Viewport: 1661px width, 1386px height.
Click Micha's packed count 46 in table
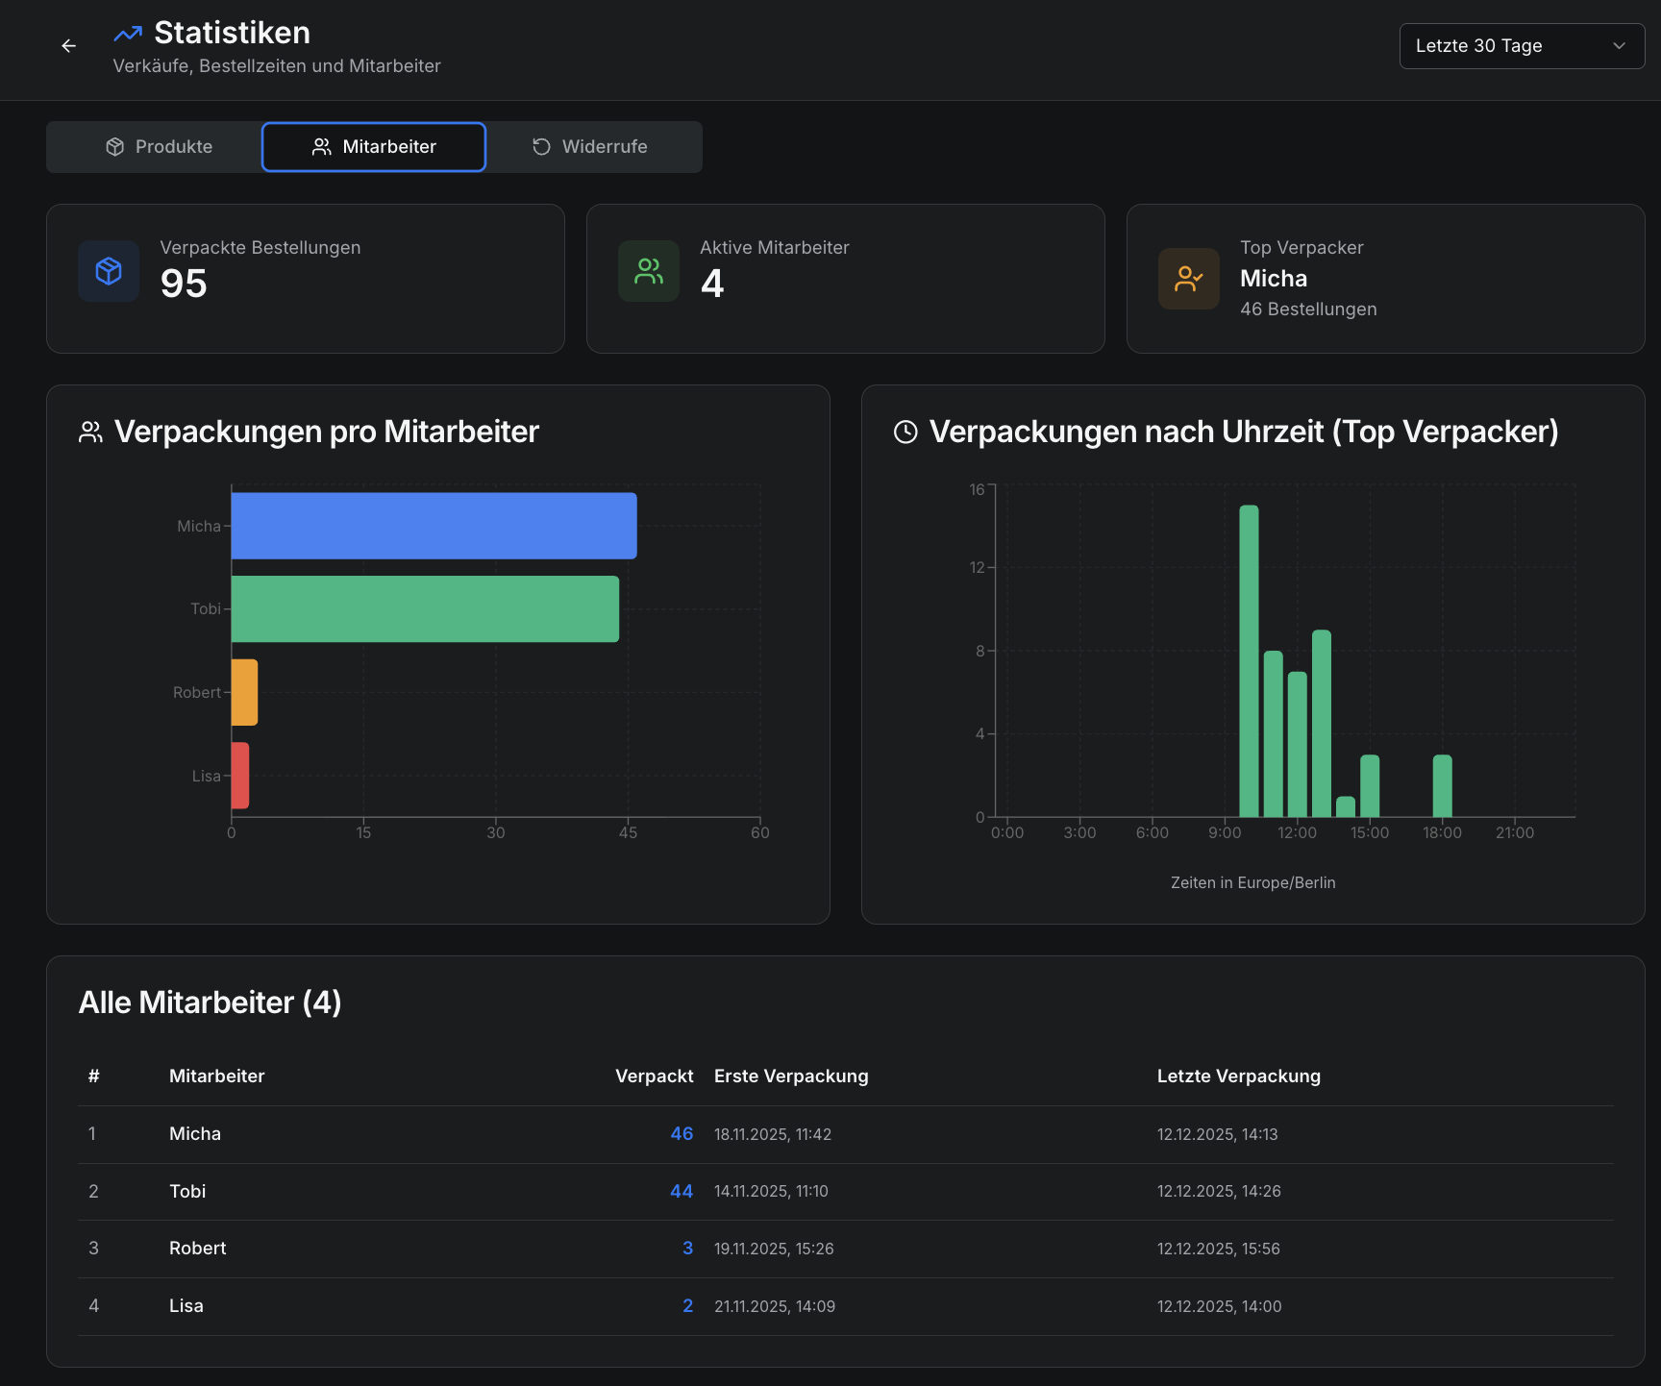tap(682, 1134)
